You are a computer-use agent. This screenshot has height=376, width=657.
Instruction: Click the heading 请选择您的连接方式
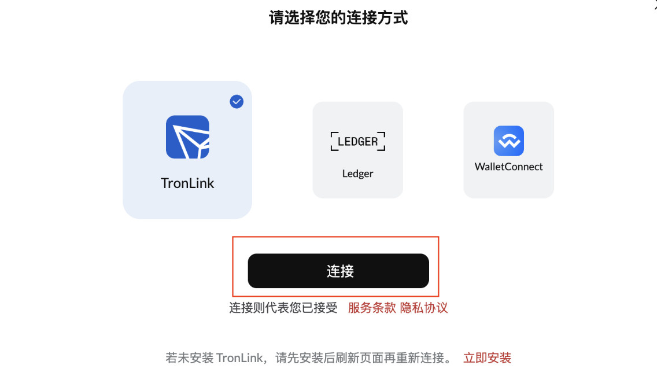coord(338,17)
